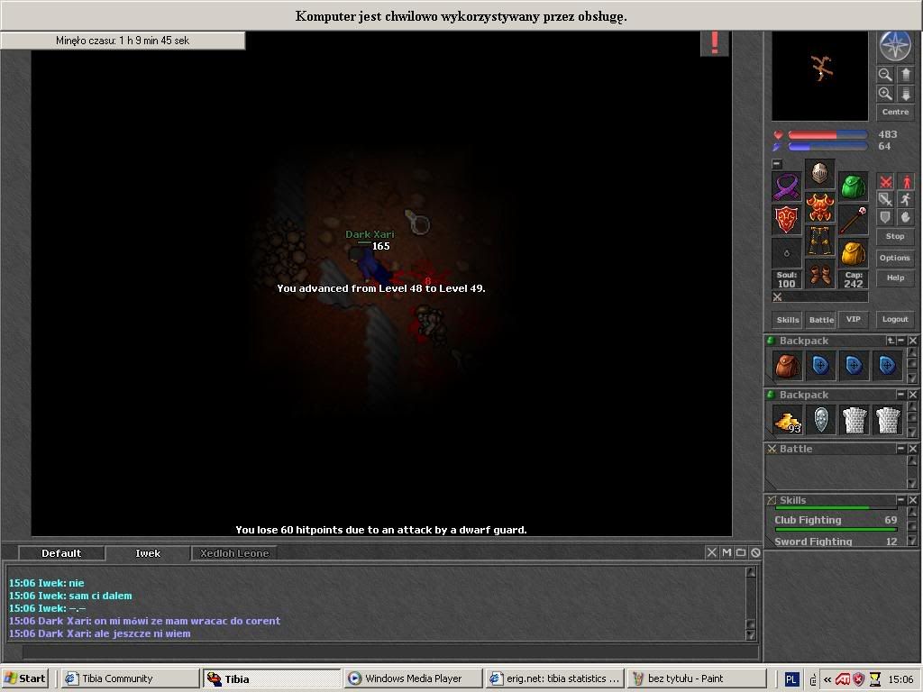This screenshot has width=923, height=692.
Task: Move minimap one floor down
Action: [905, 94]
